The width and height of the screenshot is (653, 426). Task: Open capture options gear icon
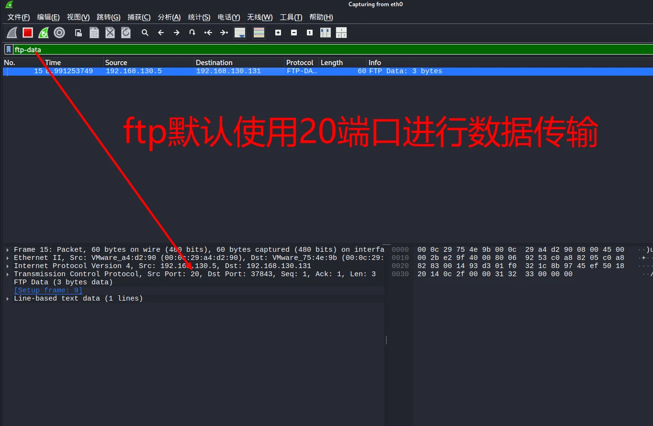(59, 33)
